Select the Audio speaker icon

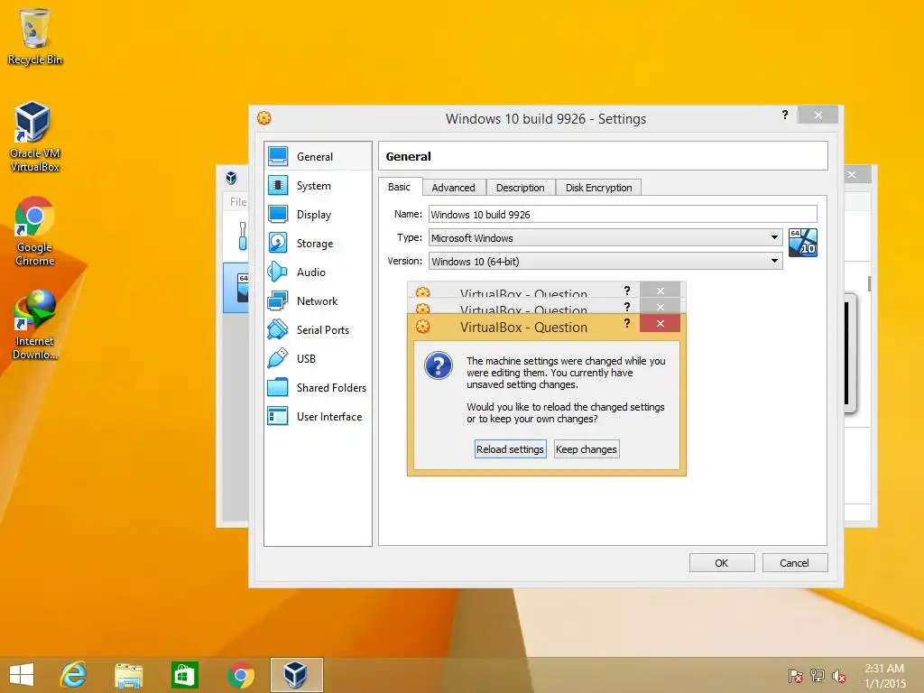(278, 272)
